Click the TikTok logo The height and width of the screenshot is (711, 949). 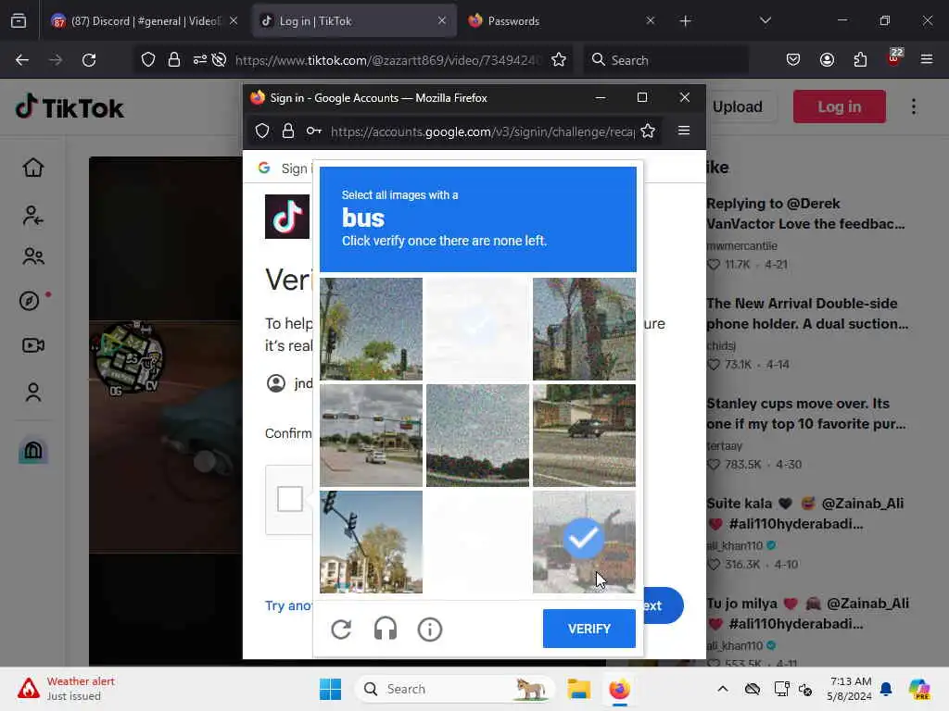70,107
